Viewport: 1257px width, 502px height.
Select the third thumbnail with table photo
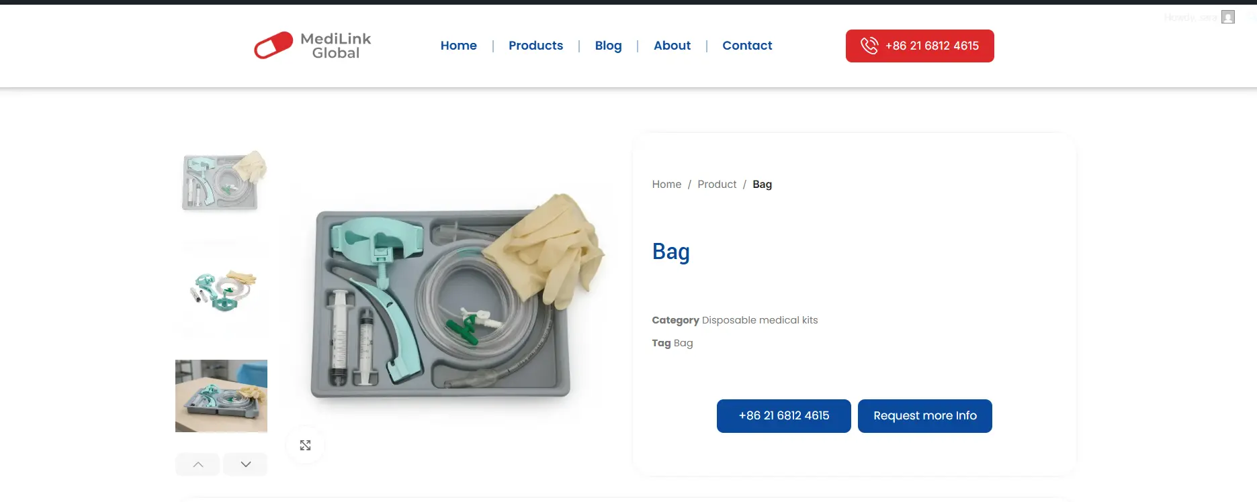point(222,396)
